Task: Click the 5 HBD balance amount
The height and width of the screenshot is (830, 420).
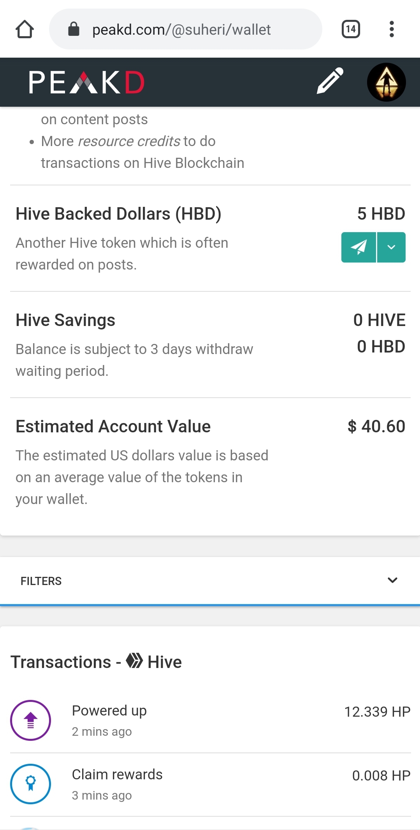Action: [381, 214]
